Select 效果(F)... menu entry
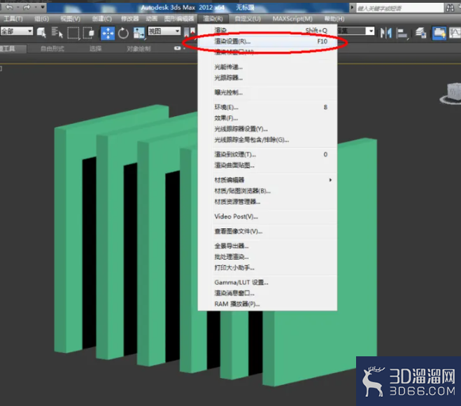Image resolution: width=461 pixels, height=406 pixels. click(267, 118)
